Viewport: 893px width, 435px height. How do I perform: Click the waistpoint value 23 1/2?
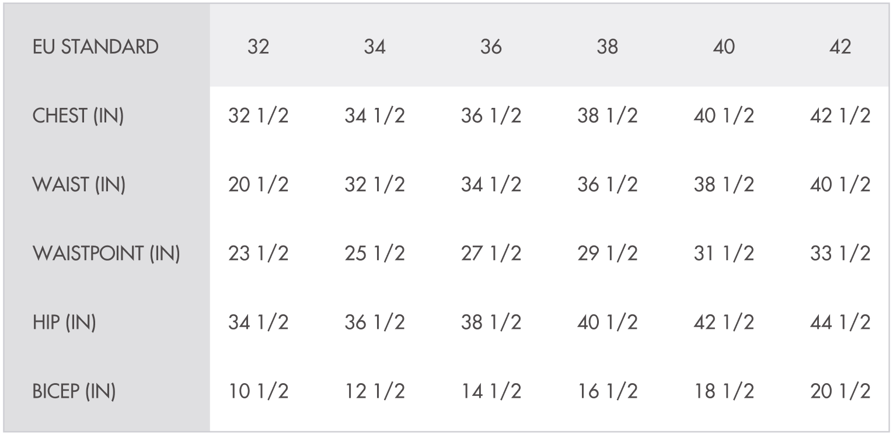(258, 254)
